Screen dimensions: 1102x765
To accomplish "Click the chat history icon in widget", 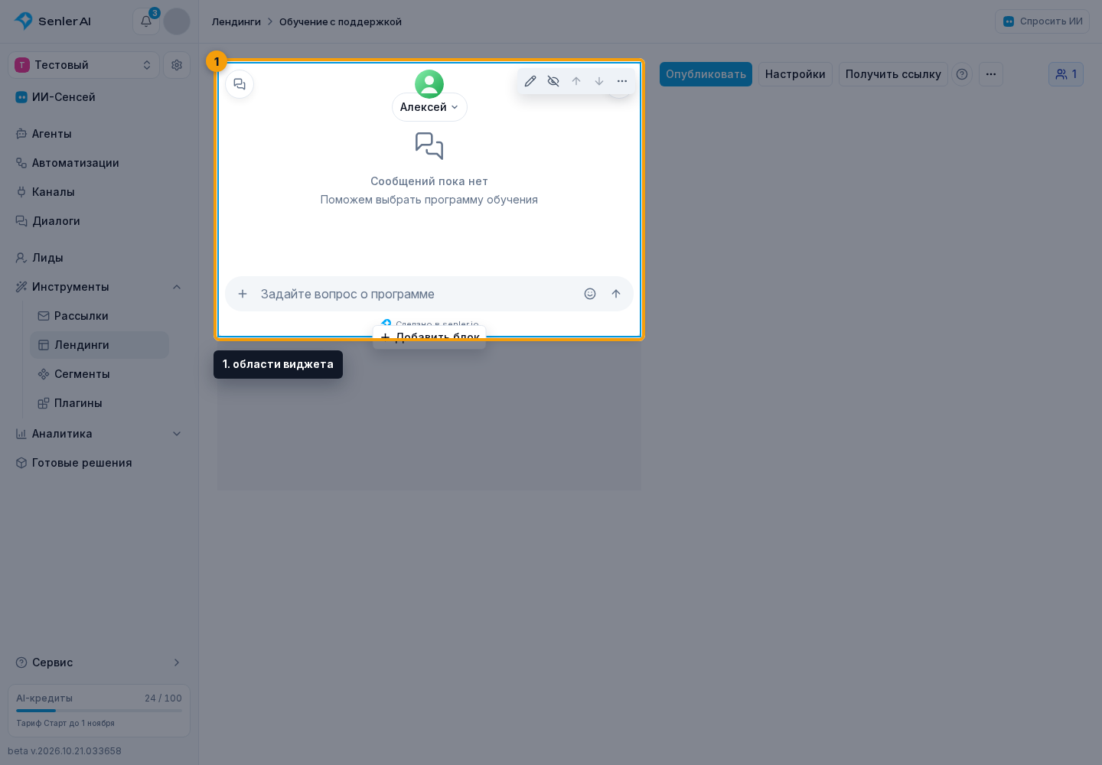I will click(240, 84).
